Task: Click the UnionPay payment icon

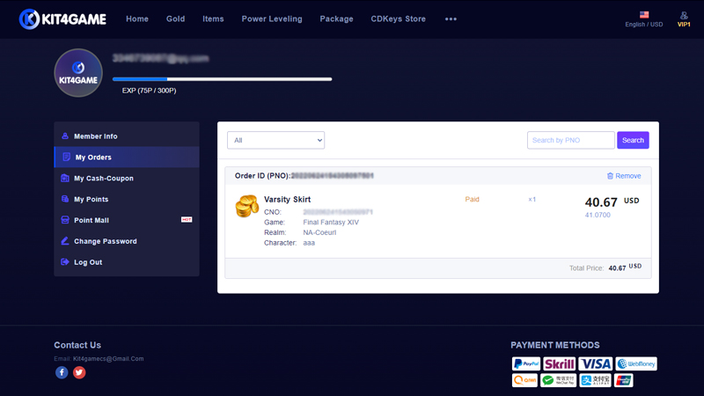Action: click(x=624, y=380)
